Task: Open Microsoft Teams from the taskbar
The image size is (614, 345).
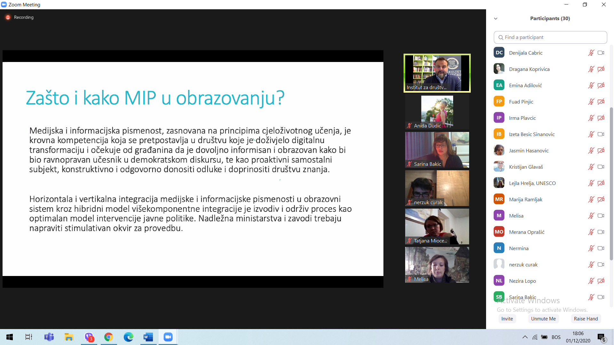Action: click(49, 337)
